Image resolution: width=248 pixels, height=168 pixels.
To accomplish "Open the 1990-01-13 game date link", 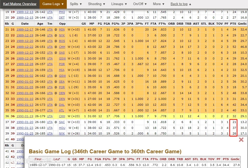I will [x=25, y=105].
